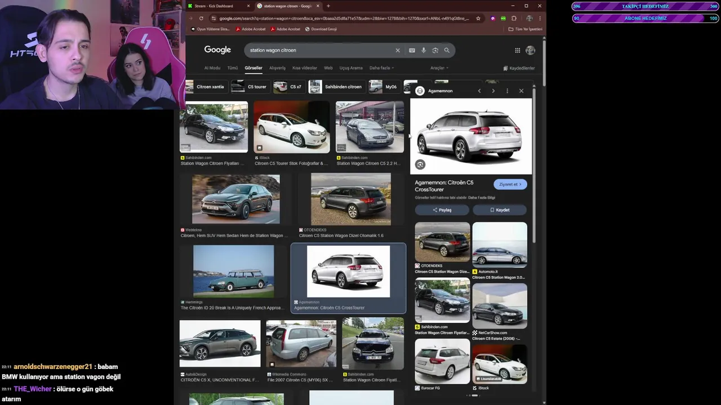This screenshot has height=405, width=721.
Task: Bookmark this page with the star icon
Action: tap(478, 18)
